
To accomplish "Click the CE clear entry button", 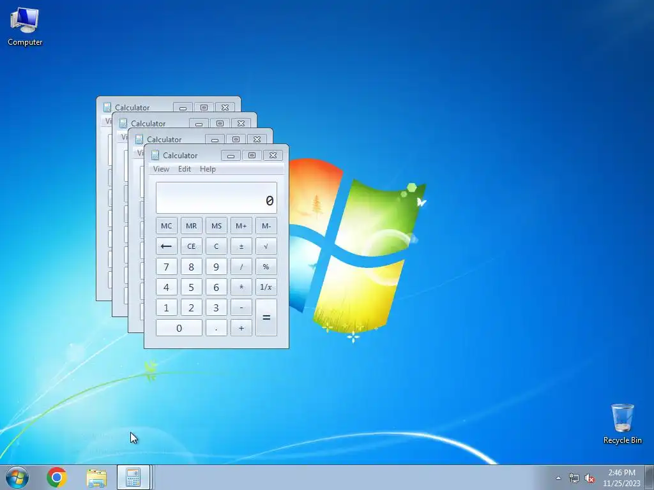I will pyautogui.click(x=192, y=246).
